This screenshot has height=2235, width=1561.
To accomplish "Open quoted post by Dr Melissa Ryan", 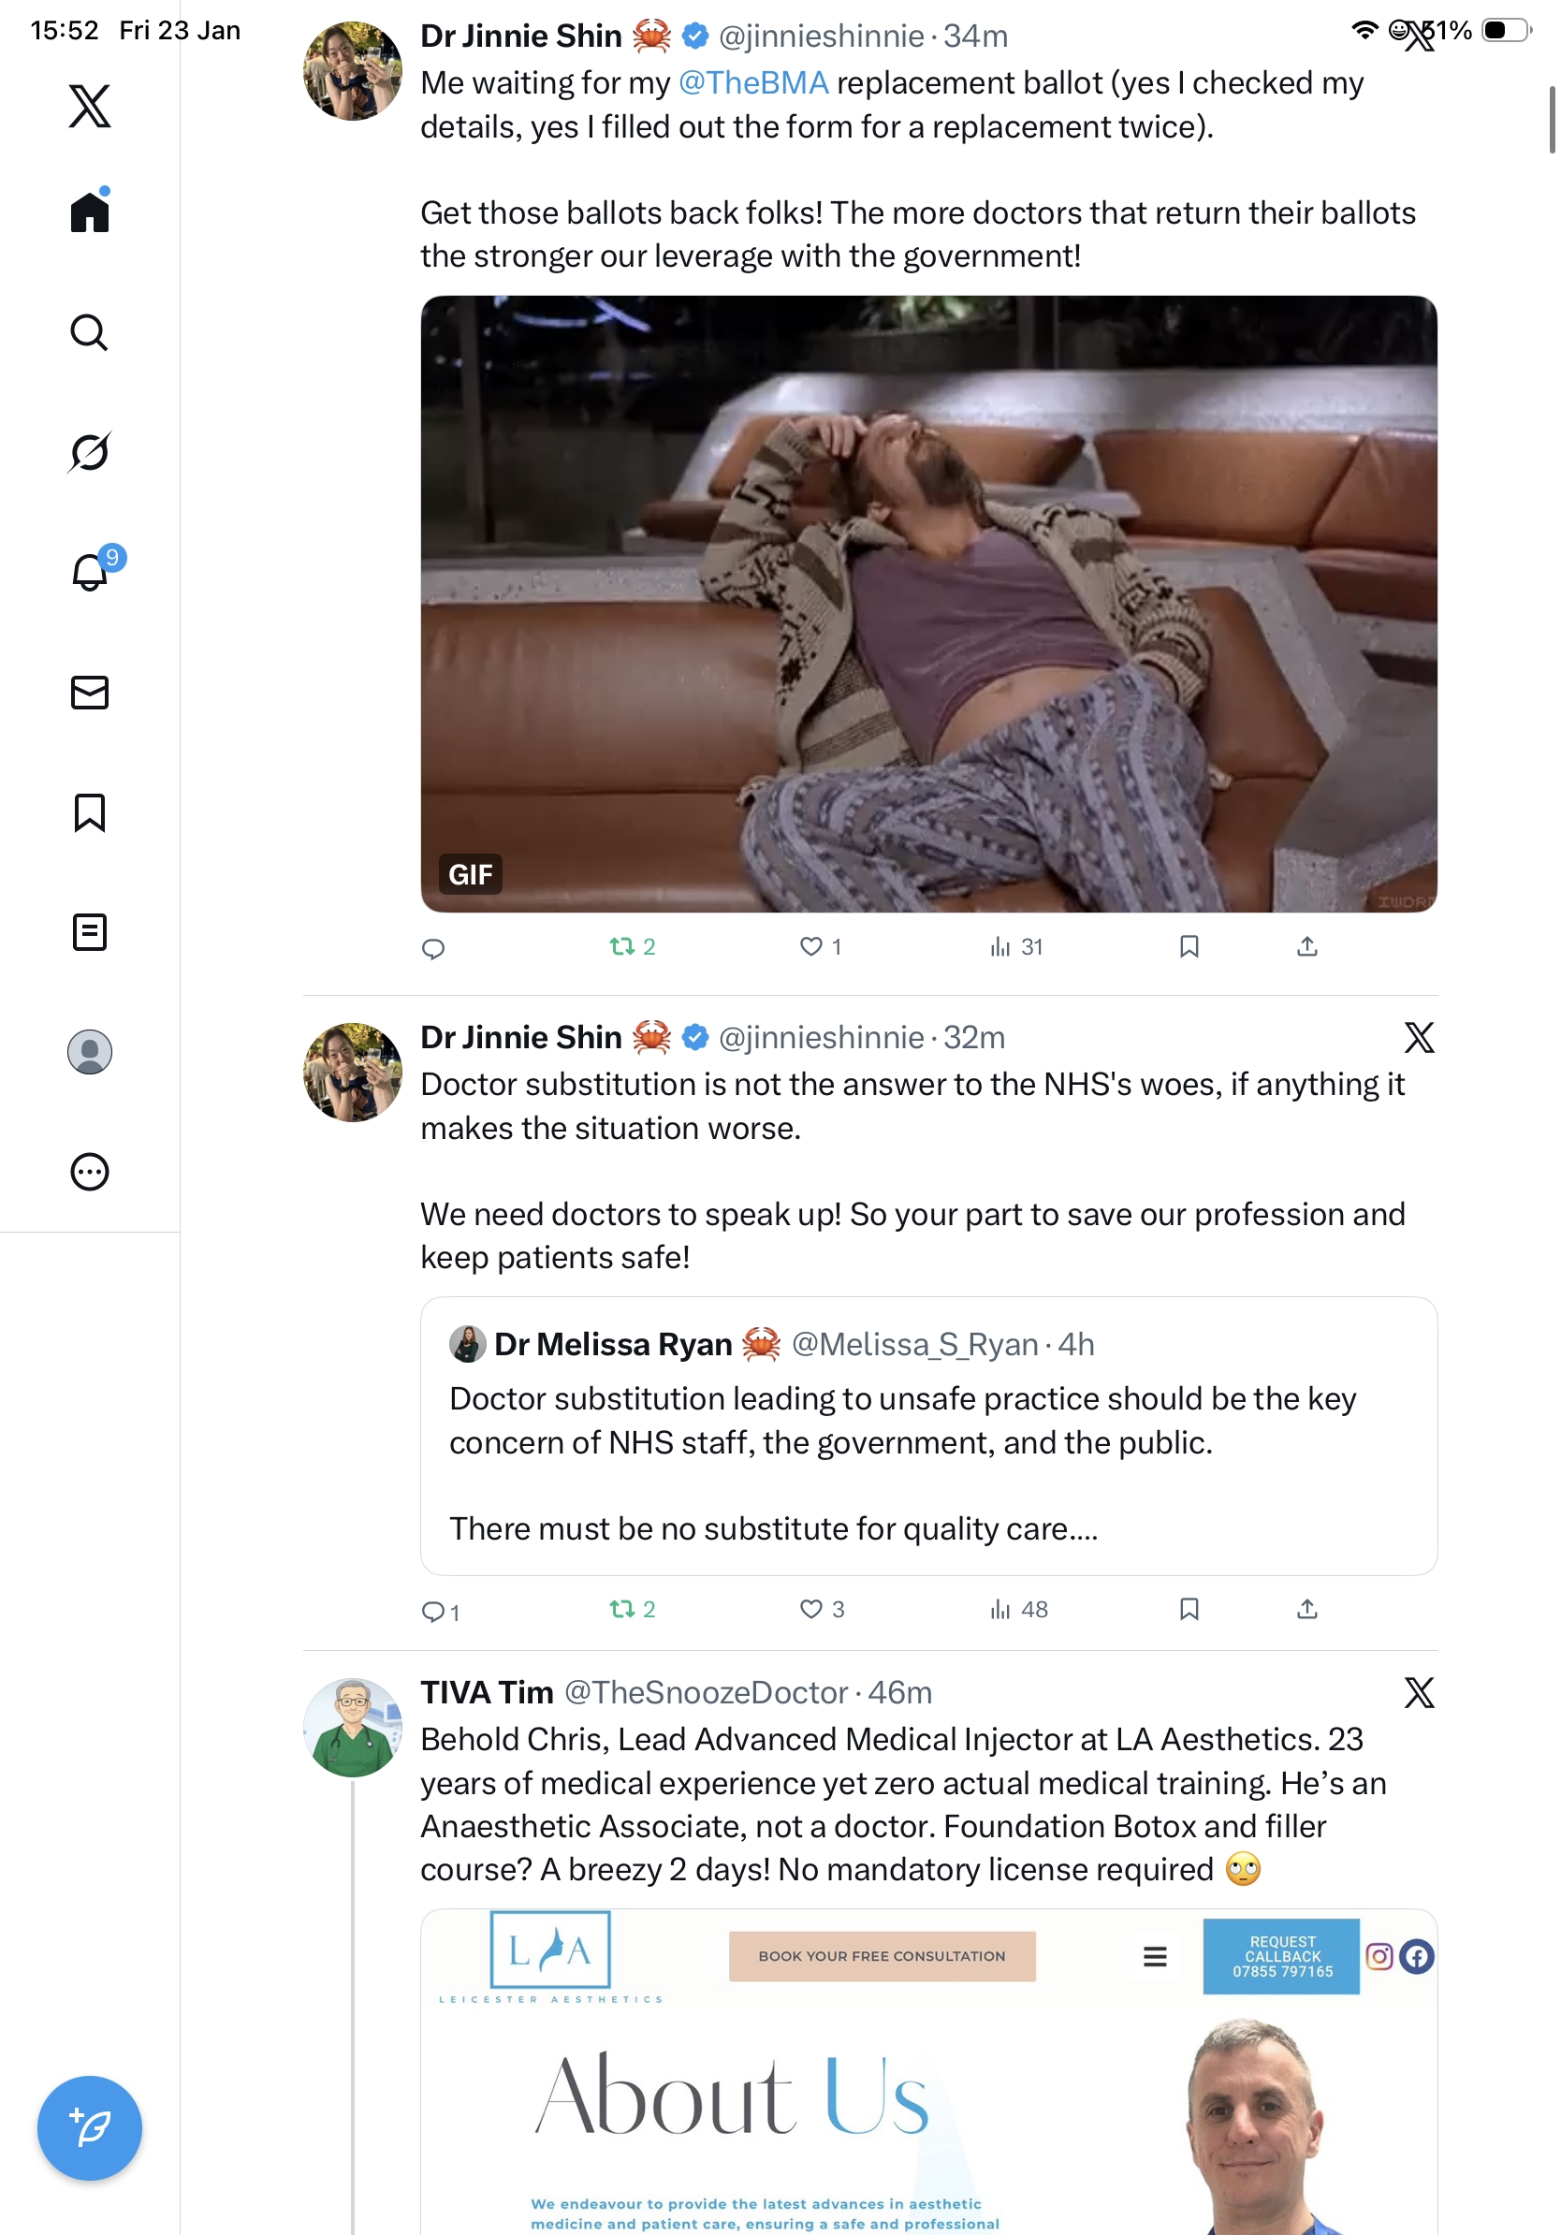I will [928, 1436].
